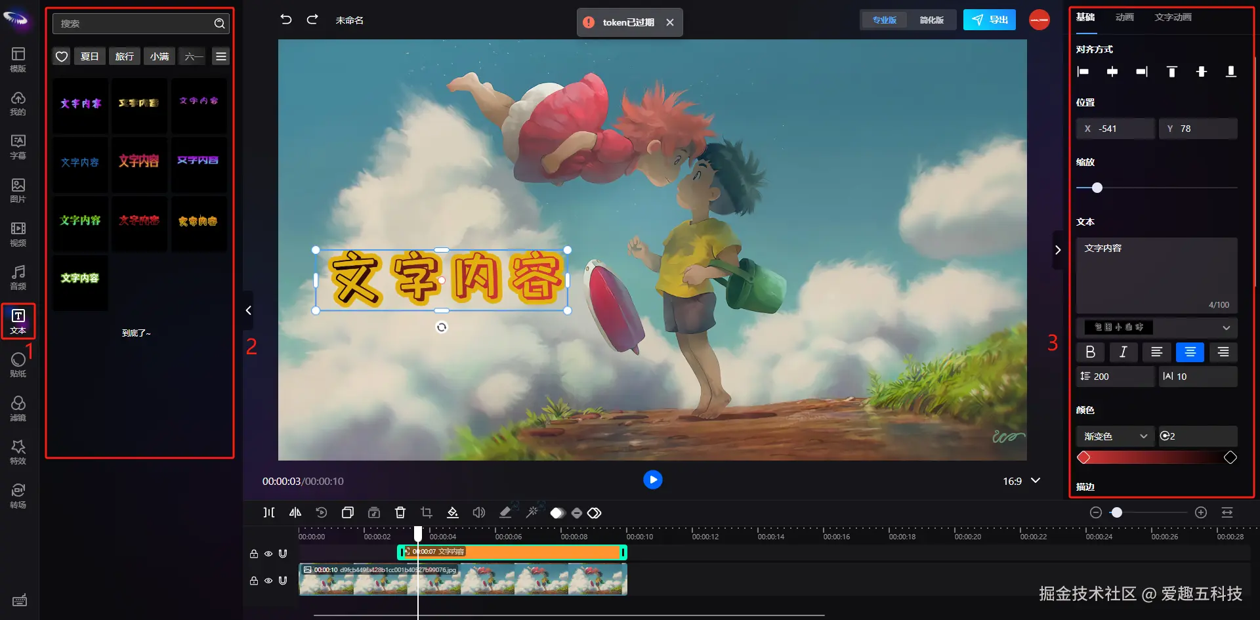Select the 夏日 category tag
1260x620 pixels.
90,56
